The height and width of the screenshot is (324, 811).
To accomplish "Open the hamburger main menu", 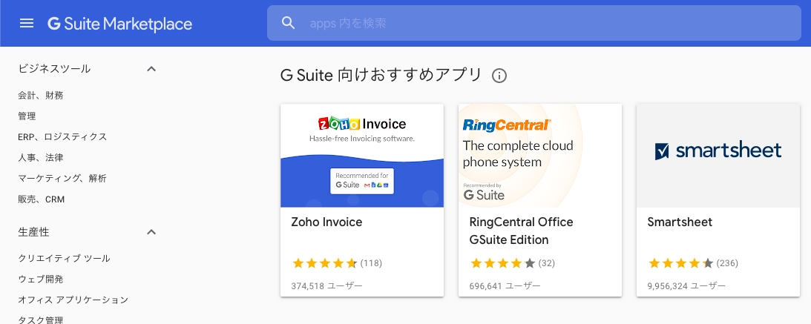I will [x=27, y=23].
